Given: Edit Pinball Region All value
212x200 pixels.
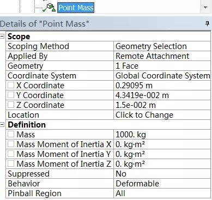Looking at the screenshot, I should pyautogui.click(x=162, y=193).
